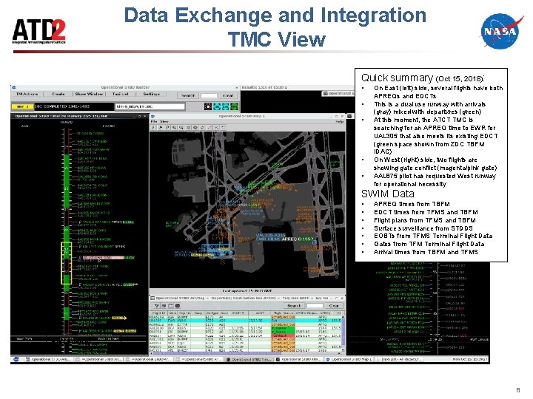The image size is (533, 399).
Task: Click the black sun-like display icon
Action: pyautogui.click(x=208, y=106)
